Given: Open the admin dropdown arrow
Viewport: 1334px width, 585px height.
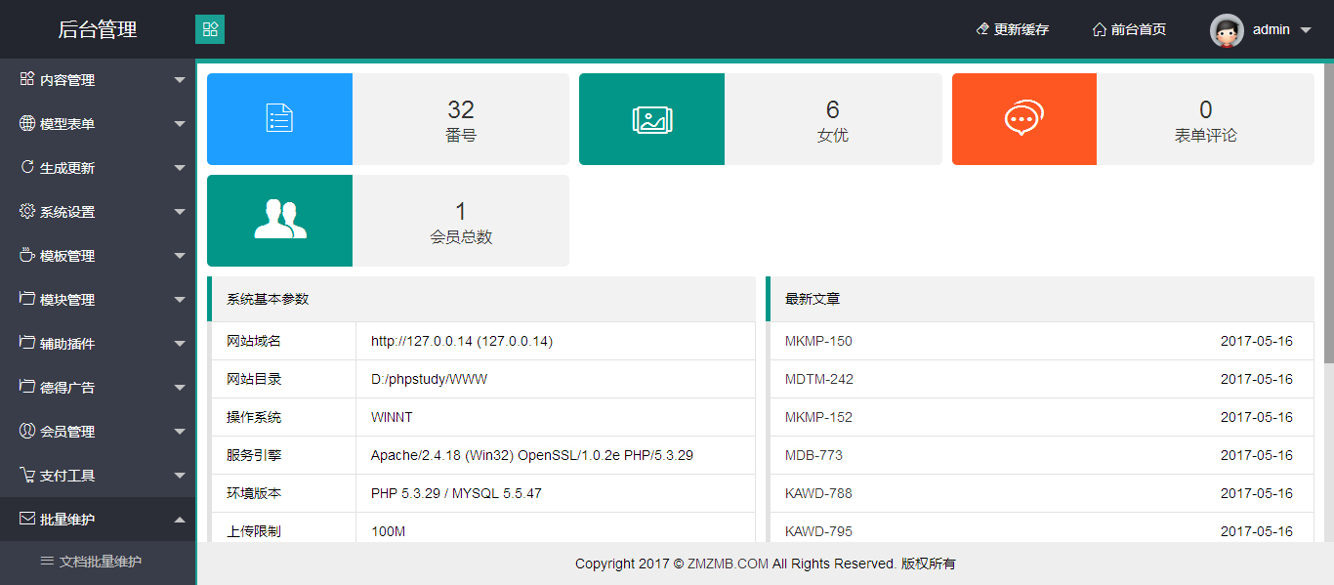Looking at the screenshot, I should click(1306, 30).
